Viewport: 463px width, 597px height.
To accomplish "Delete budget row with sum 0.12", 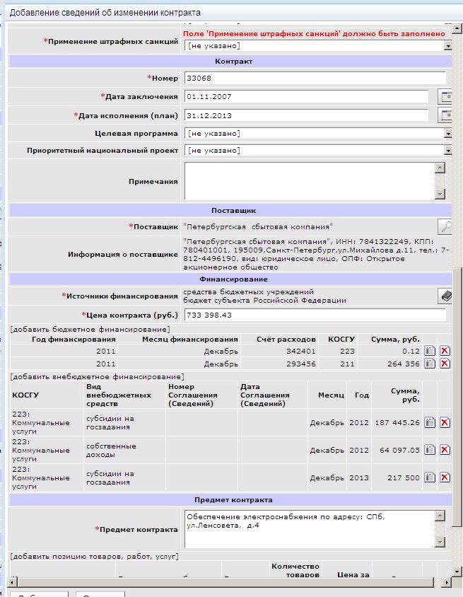I will pos(445,351).
